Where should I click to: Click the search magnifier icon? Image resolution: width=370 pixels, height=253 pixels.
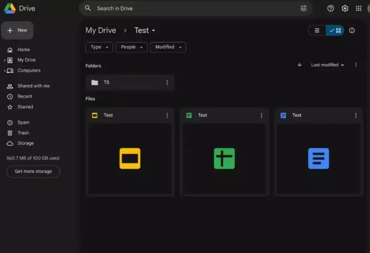click(x=88, y=8)
